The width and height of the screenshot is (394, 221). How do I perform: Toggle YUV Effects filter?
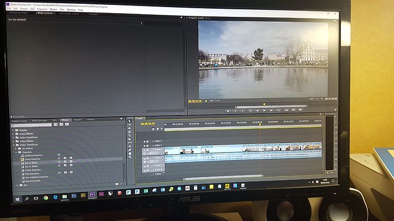[x=67, y=124]
